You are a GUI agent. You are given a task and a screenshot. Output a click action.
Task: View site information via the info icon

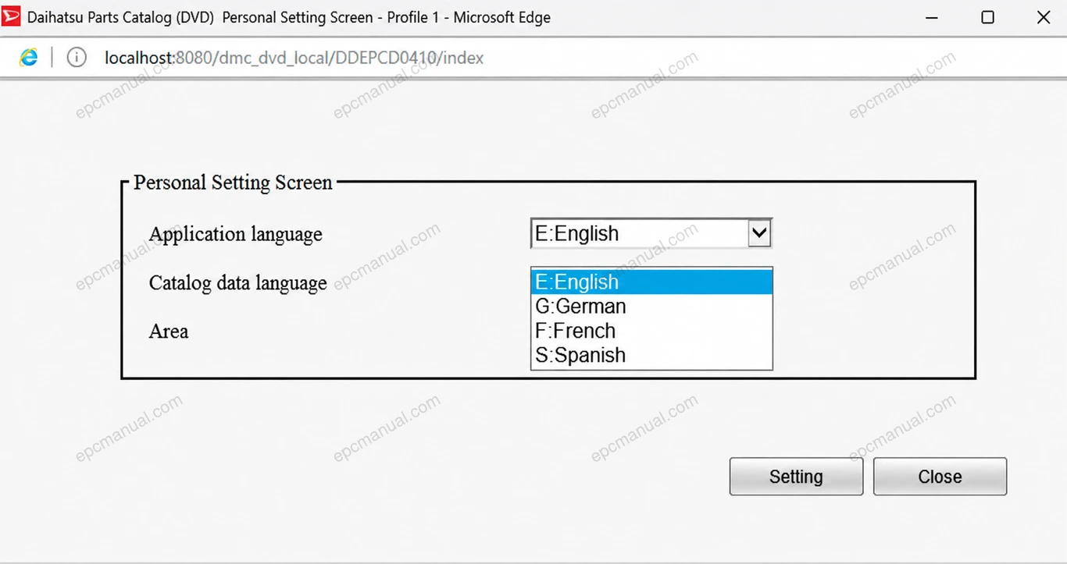coord(77,57)
